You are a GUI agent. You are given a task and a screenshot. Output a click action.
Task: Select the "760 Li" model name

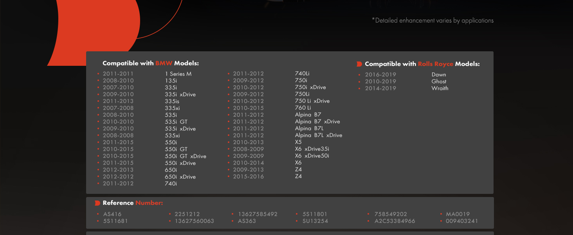(303, 108)
